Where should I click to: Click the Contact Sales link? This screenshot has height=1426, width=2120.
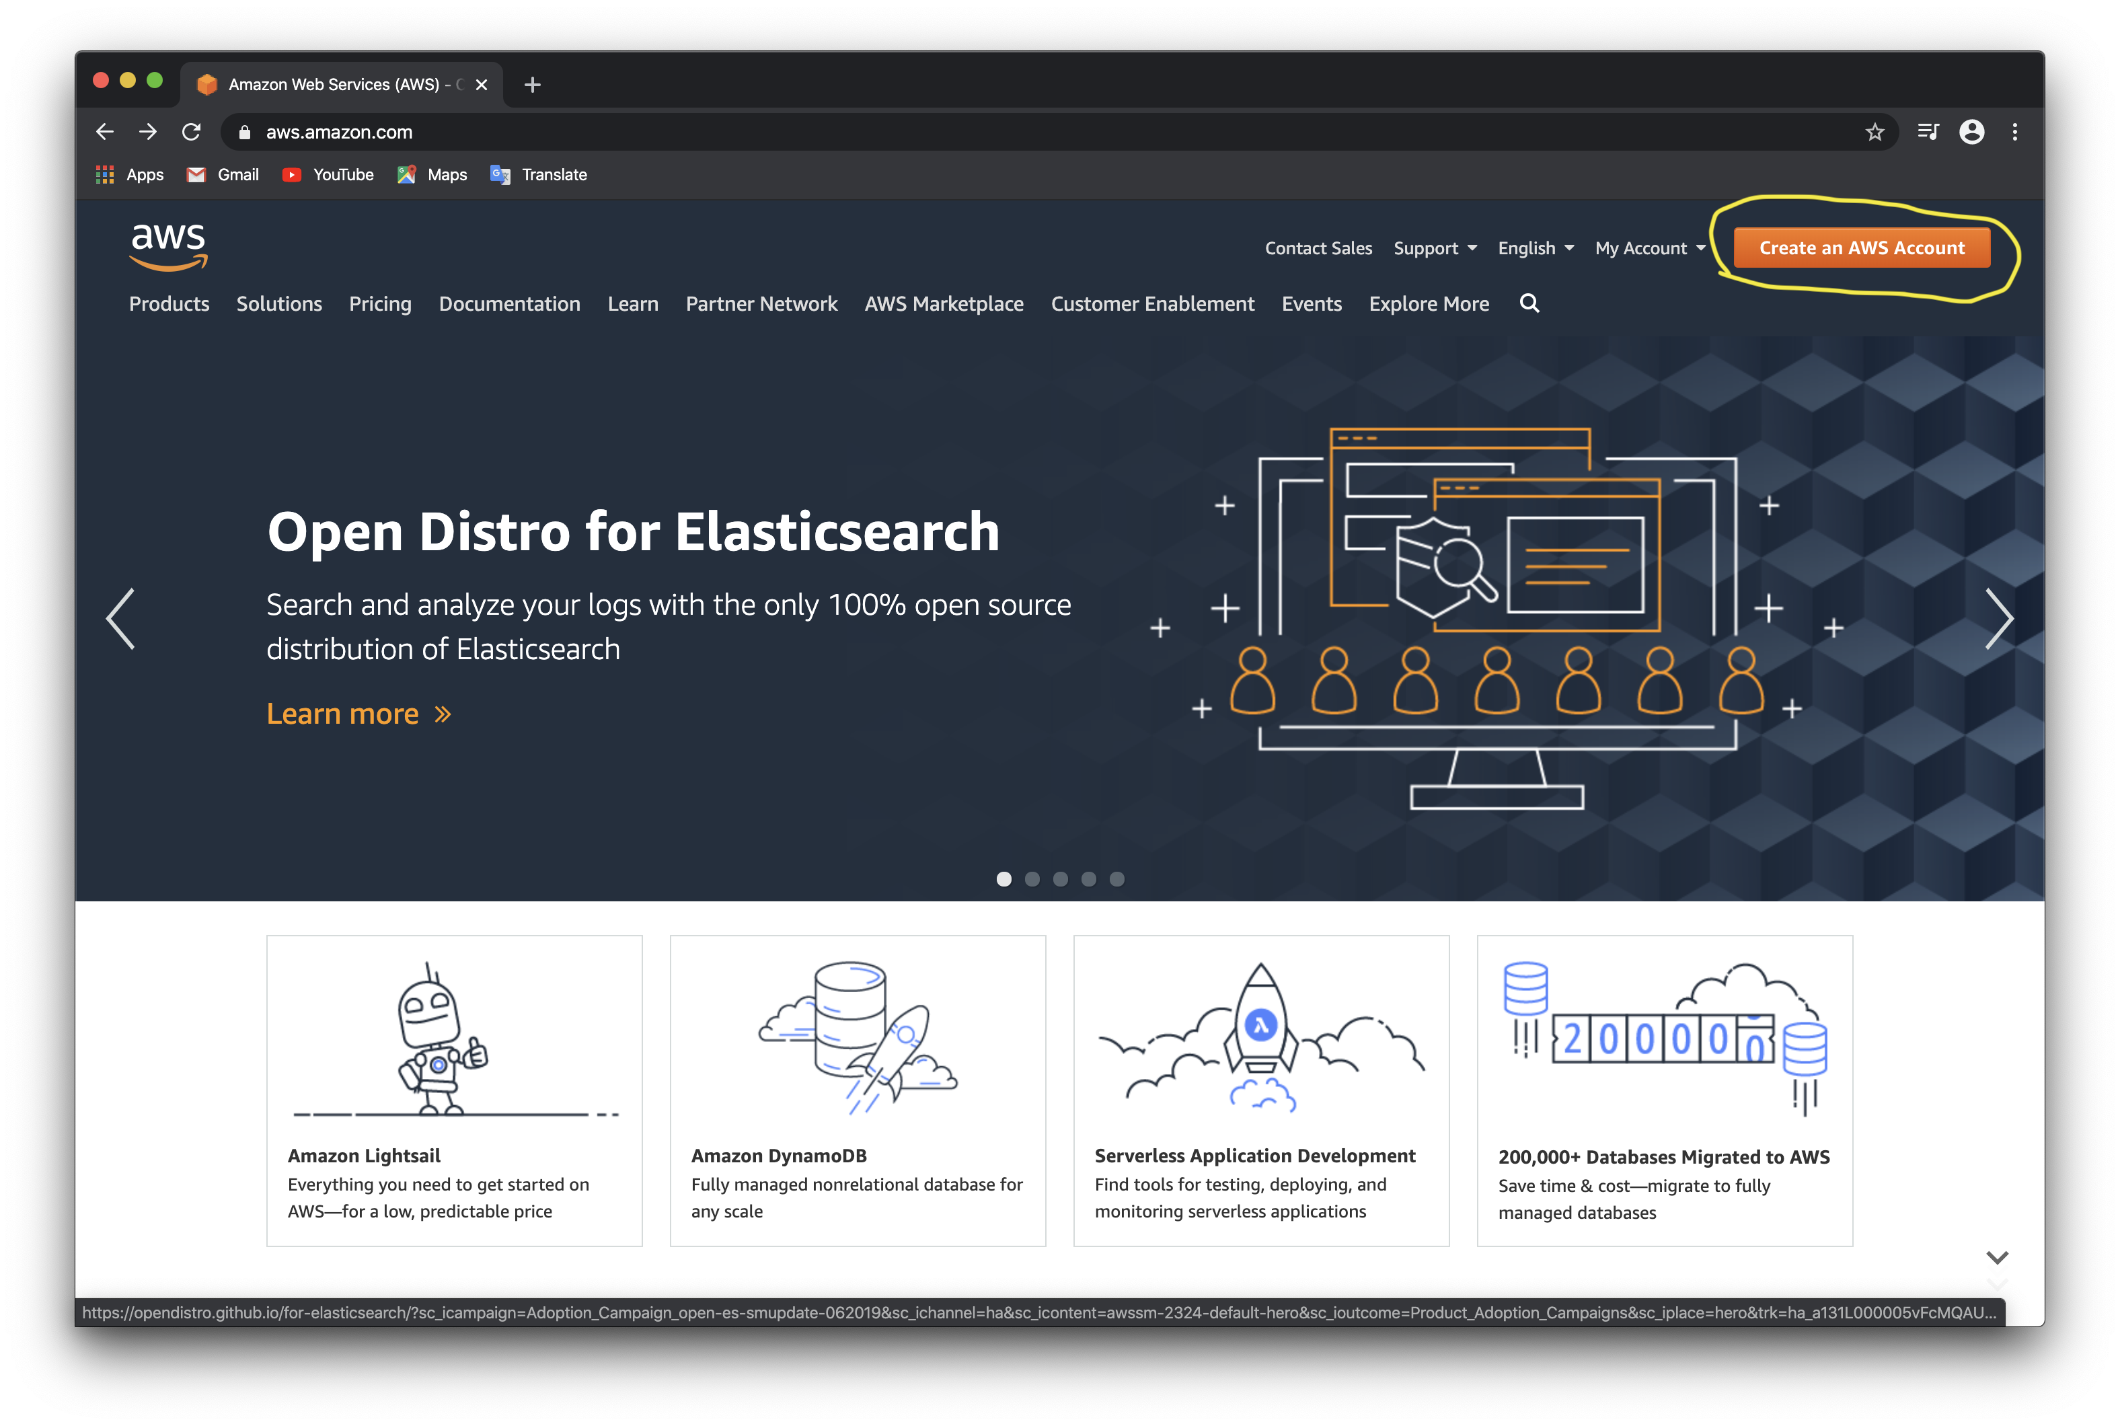(x=1318, y=248)
